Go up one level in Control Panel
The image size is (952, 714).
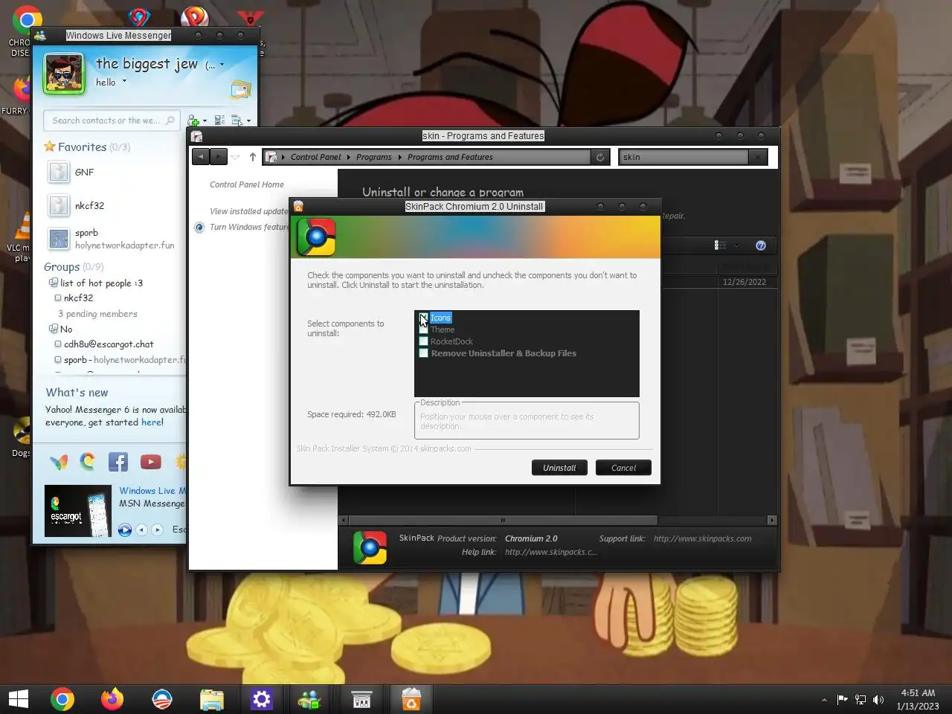[x=253, y=157]
